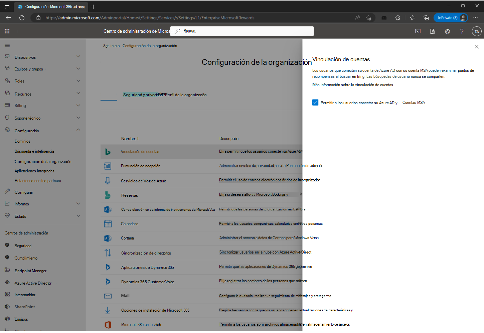Select Aplicaciones de Dynamics 365 row
The width and height of the screenshot is (484, 333).
point(201,267)
